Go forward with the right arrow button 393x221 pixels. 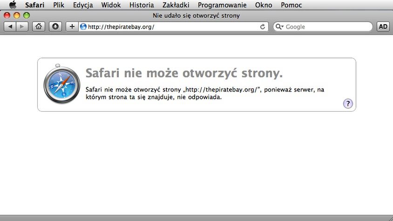(22, 27)
